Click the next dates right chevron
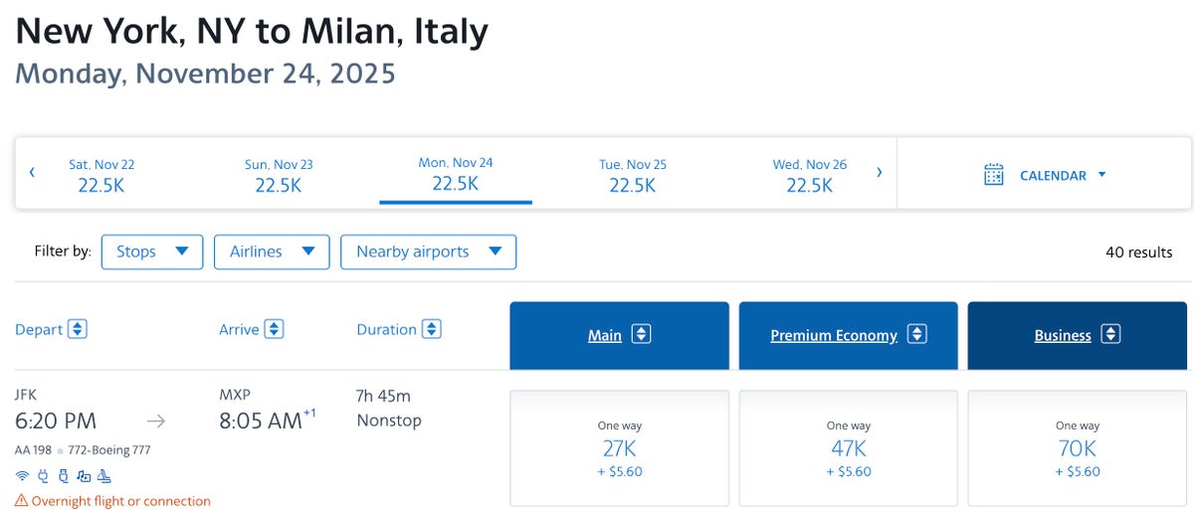This screenshot has height=510, width=1194. pyautogui.click(x=879, y=173)
